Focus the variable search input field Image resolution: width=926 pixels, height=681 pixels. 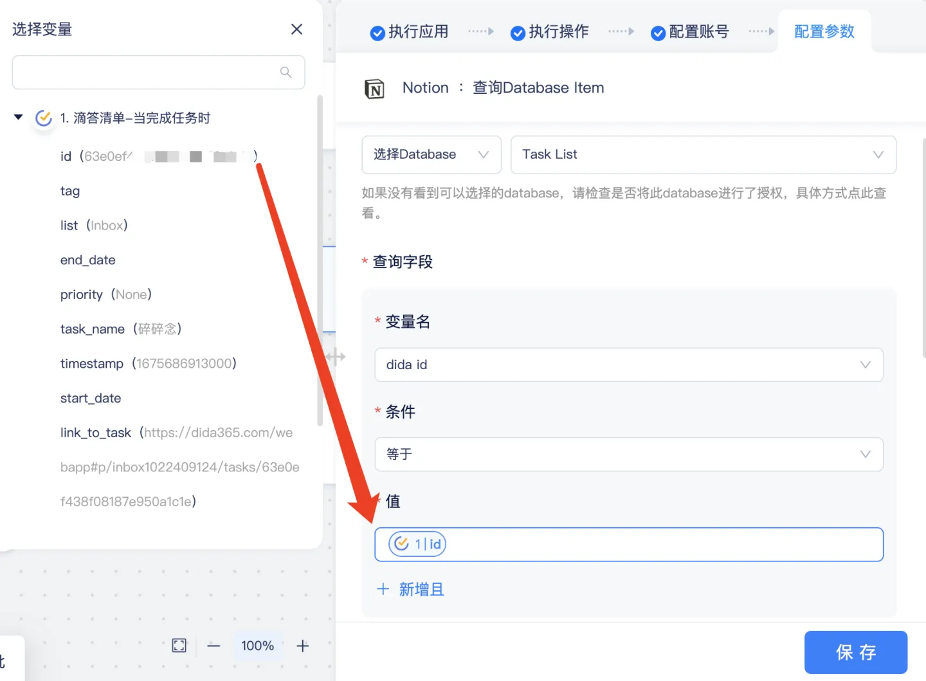[158, 72]
